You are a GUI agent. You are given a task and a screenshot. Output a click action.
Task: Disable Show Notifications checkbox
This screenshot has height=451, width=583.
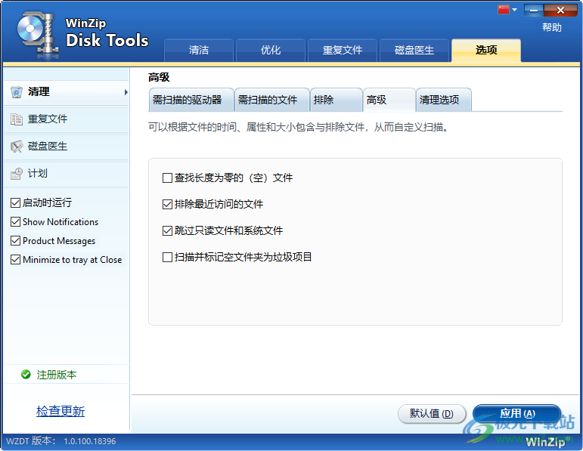click(15, 222)
